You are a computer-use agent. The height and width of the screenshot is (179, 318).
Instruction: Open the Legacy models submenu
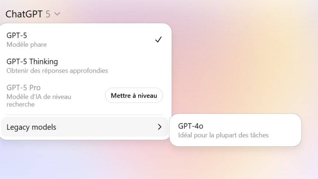[85, 127]
